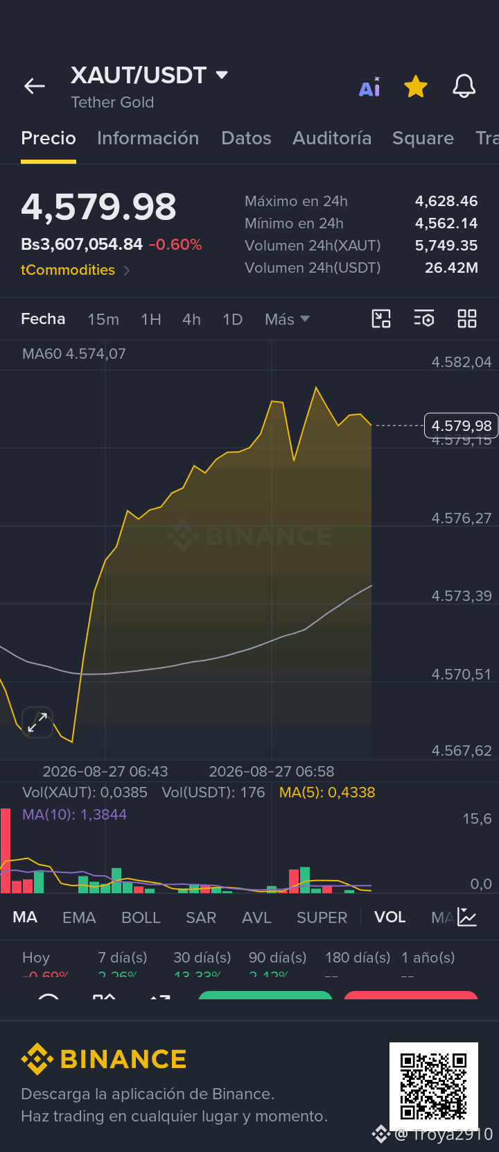Toggle the VOL sub-indicator

[389, 917]
